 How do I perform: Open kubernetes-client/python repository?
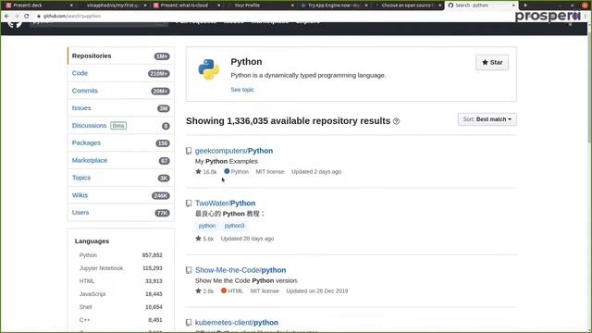point(237,323)
